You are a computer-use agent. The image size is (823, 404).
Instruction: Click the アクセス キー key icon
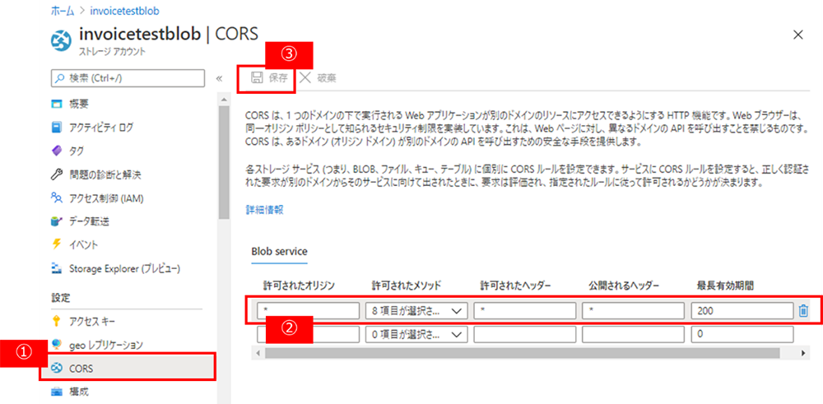(57, 321)
